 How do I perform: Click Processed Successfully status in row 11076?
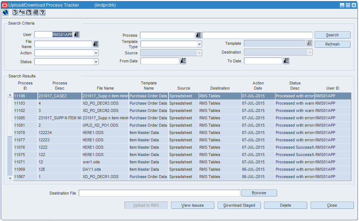[x=295, y=147]
